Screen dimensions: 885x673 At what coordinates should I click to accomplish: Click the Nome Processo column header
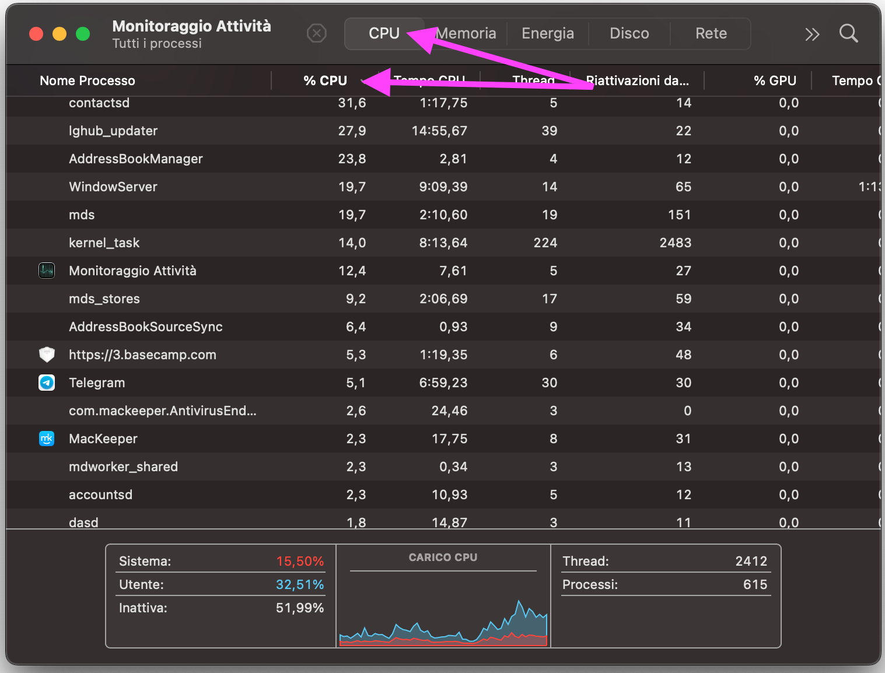tap(87, 80)
